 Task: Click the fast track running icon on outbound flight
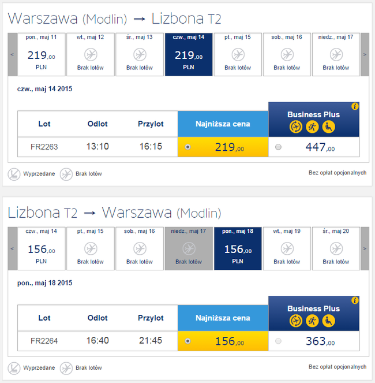pos(312,127)
